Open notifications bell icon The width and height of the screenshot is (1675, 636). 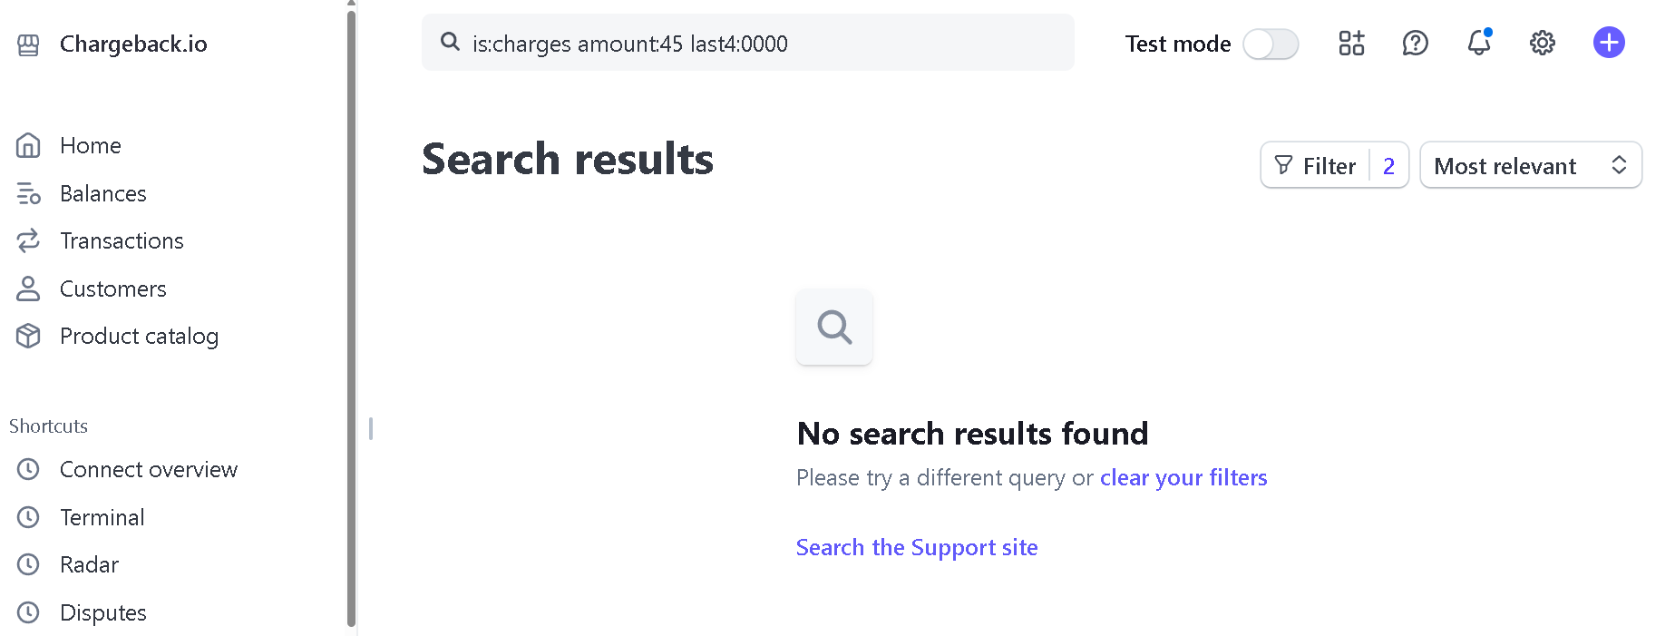click(1479, 43)
